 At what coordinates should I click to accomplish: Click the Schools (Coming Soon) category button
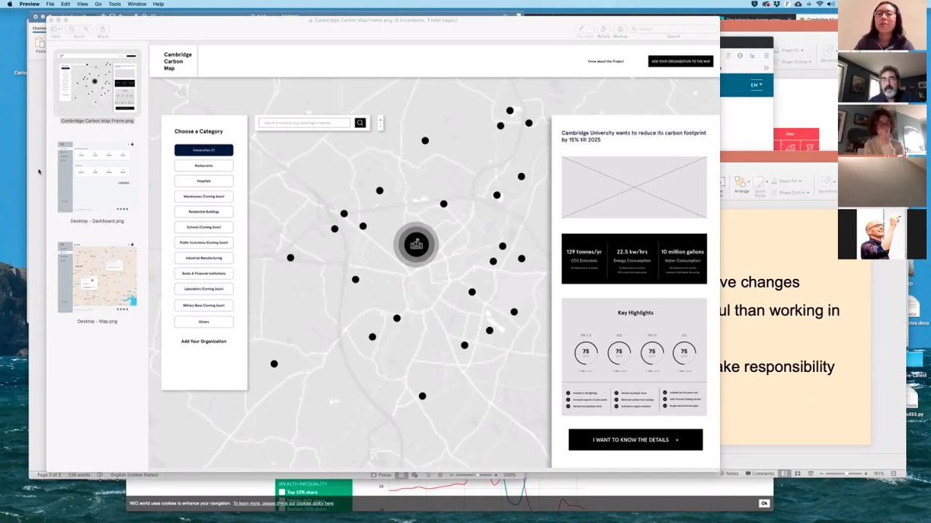(204, 227)
